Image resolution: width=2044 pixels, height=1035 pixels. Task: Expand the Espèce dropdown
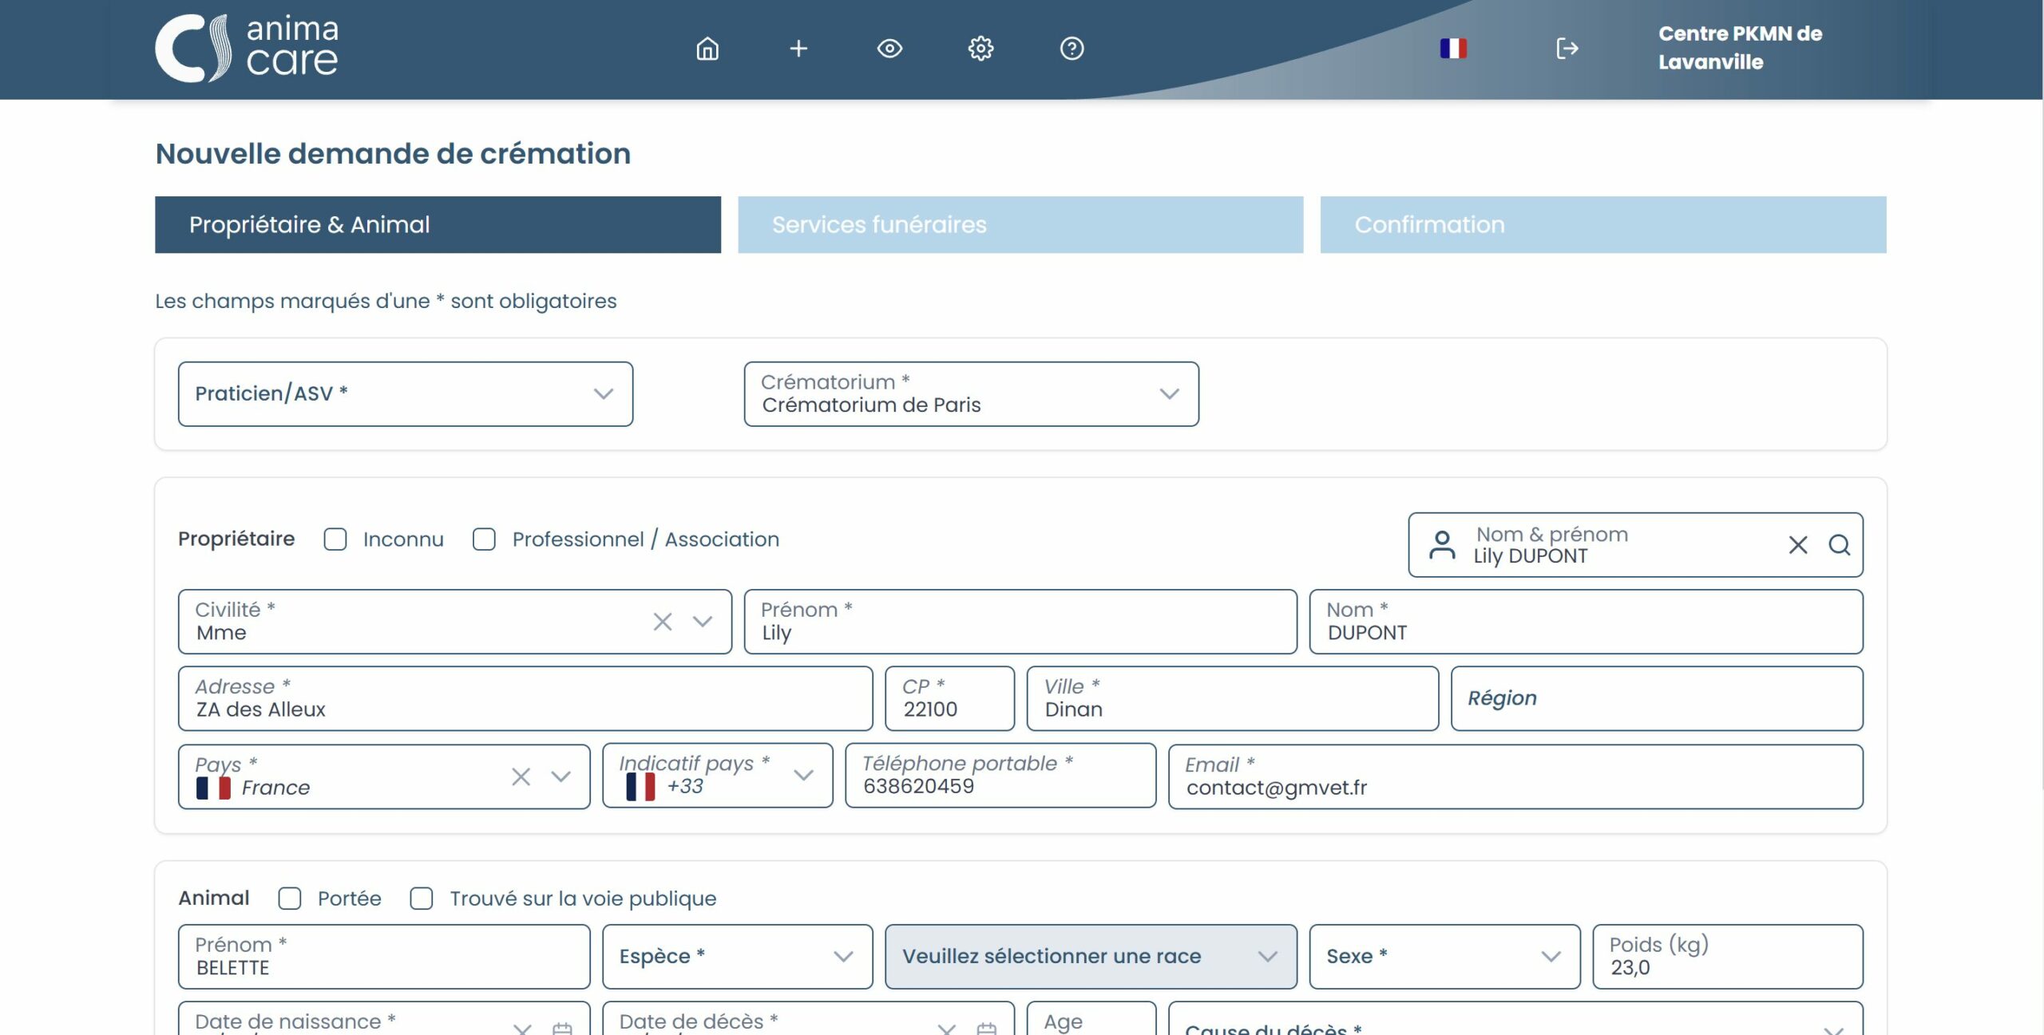(x=736, y=957)
